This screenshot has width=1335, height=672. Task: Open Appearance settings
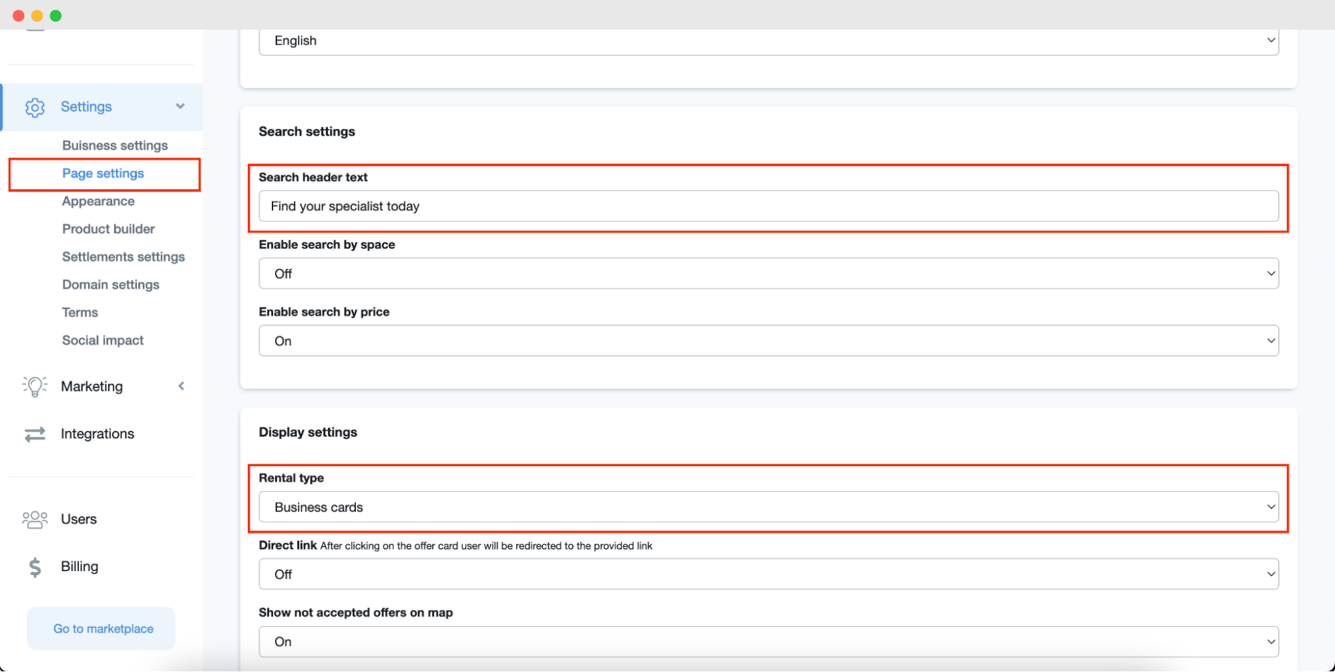(x=98, y=201)
